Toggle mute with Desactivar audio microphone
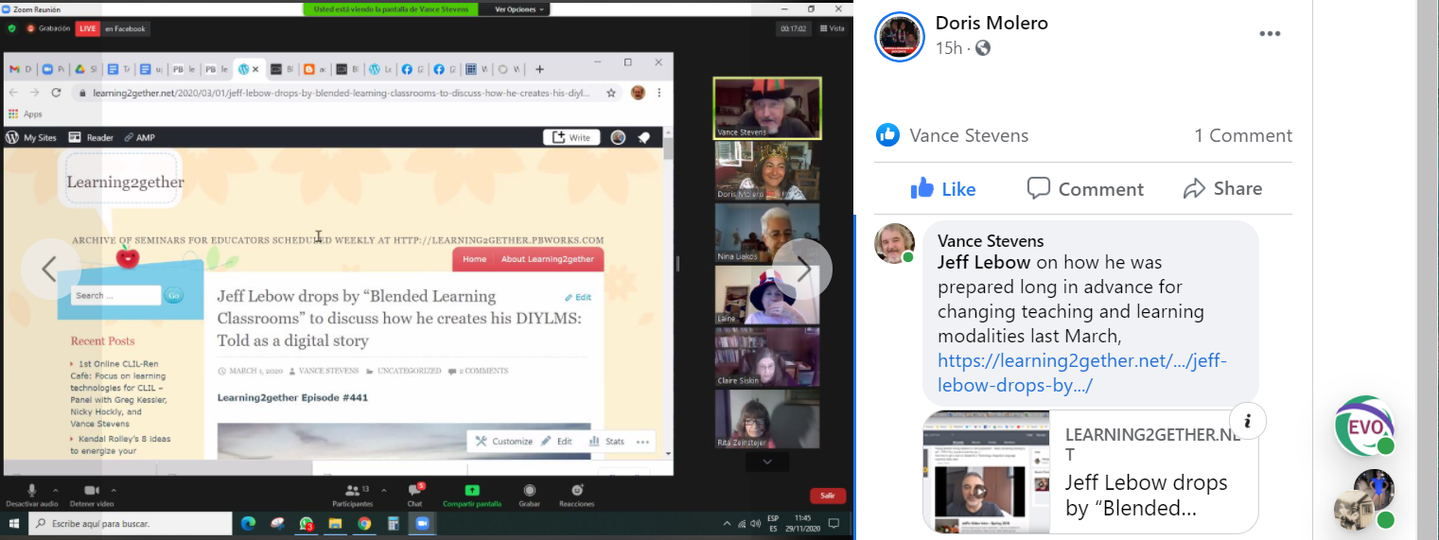The width and height of the screenshot is (1439, 540). (31, 494)
